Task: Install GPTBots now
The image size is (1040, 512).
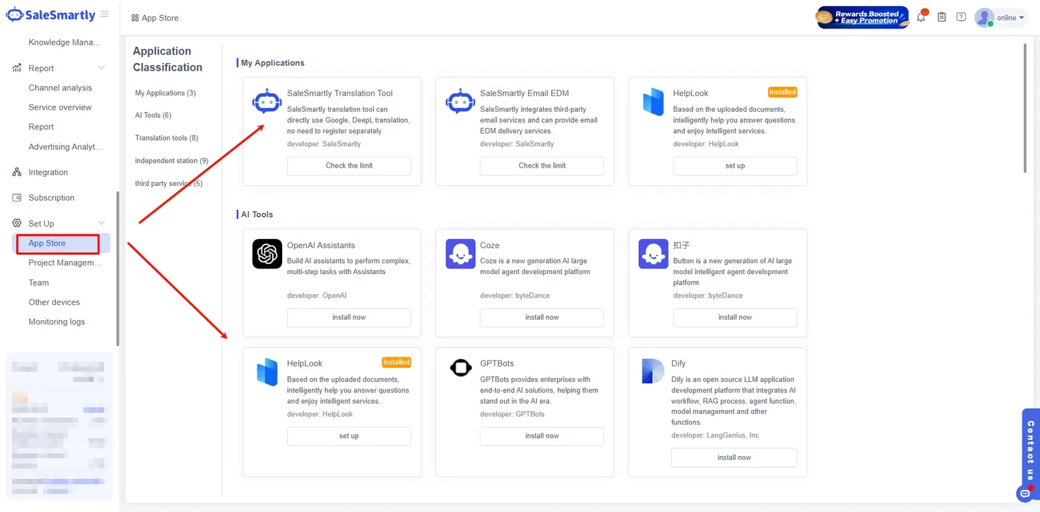Action: [x=542, y=436]
